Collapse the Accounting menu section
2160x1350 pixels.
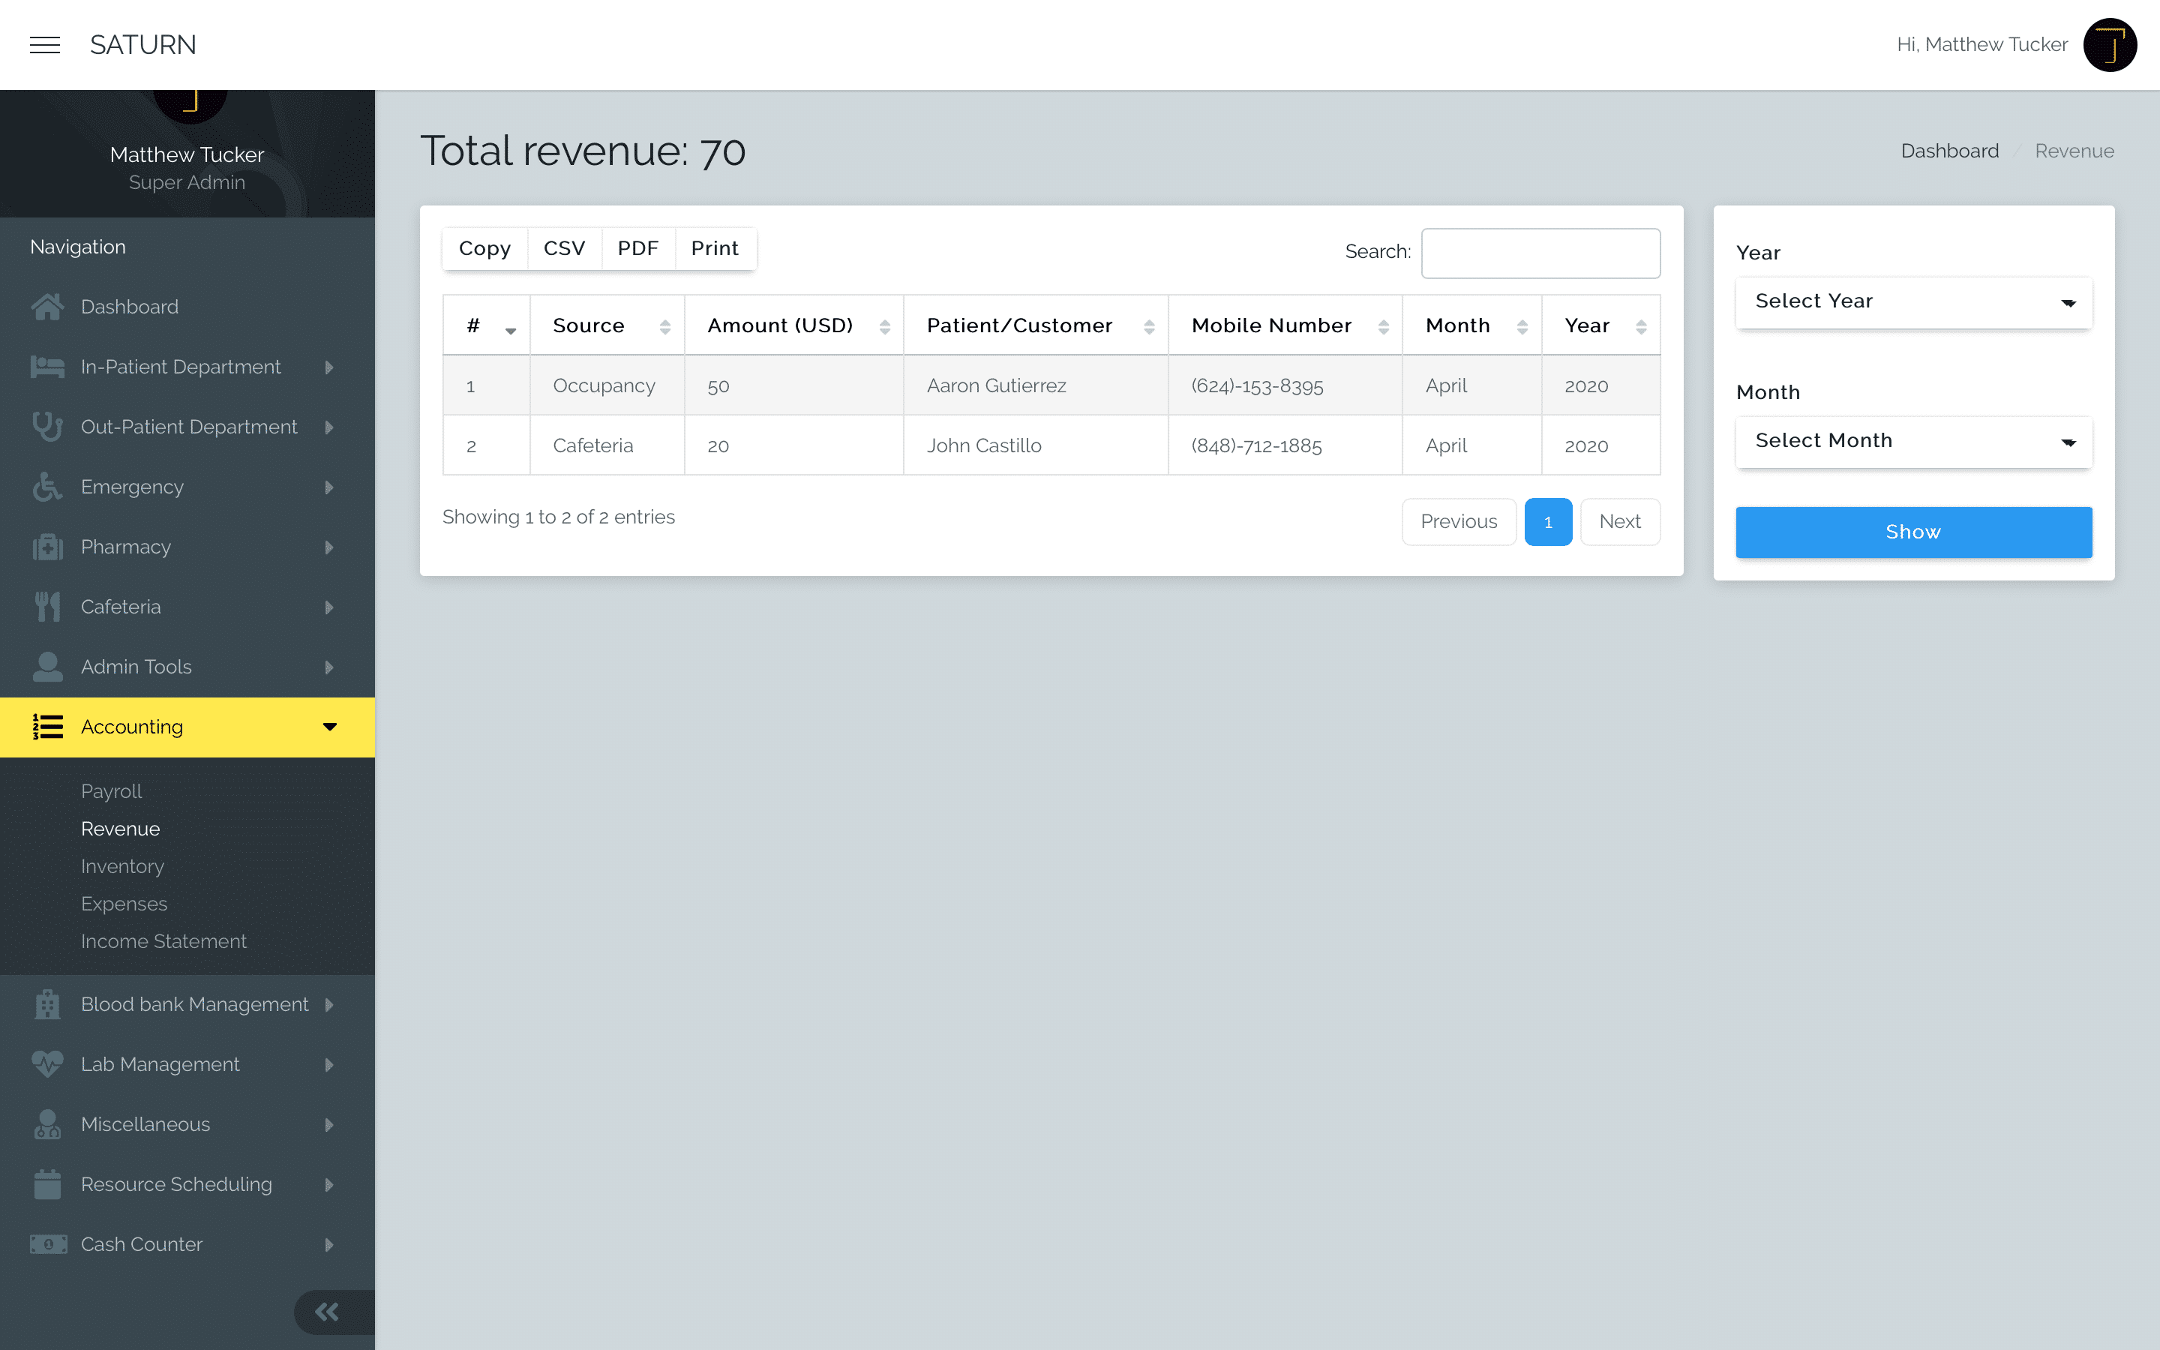point(187,727)
